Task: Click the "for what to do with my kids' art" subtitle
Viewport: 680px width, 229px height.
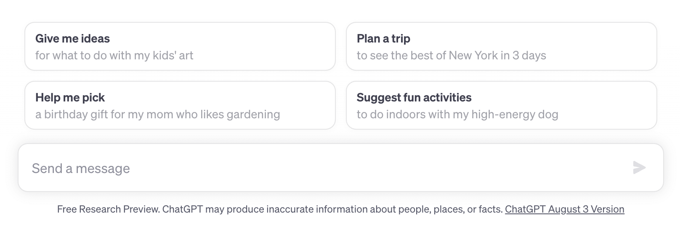Action: [x=114, y=56]
